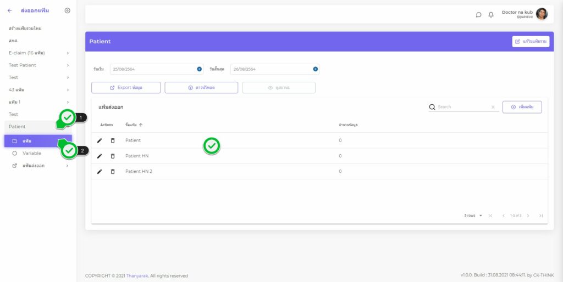Click the target icon beside the sidebar title
563x282 pixels.
point(68,10)
